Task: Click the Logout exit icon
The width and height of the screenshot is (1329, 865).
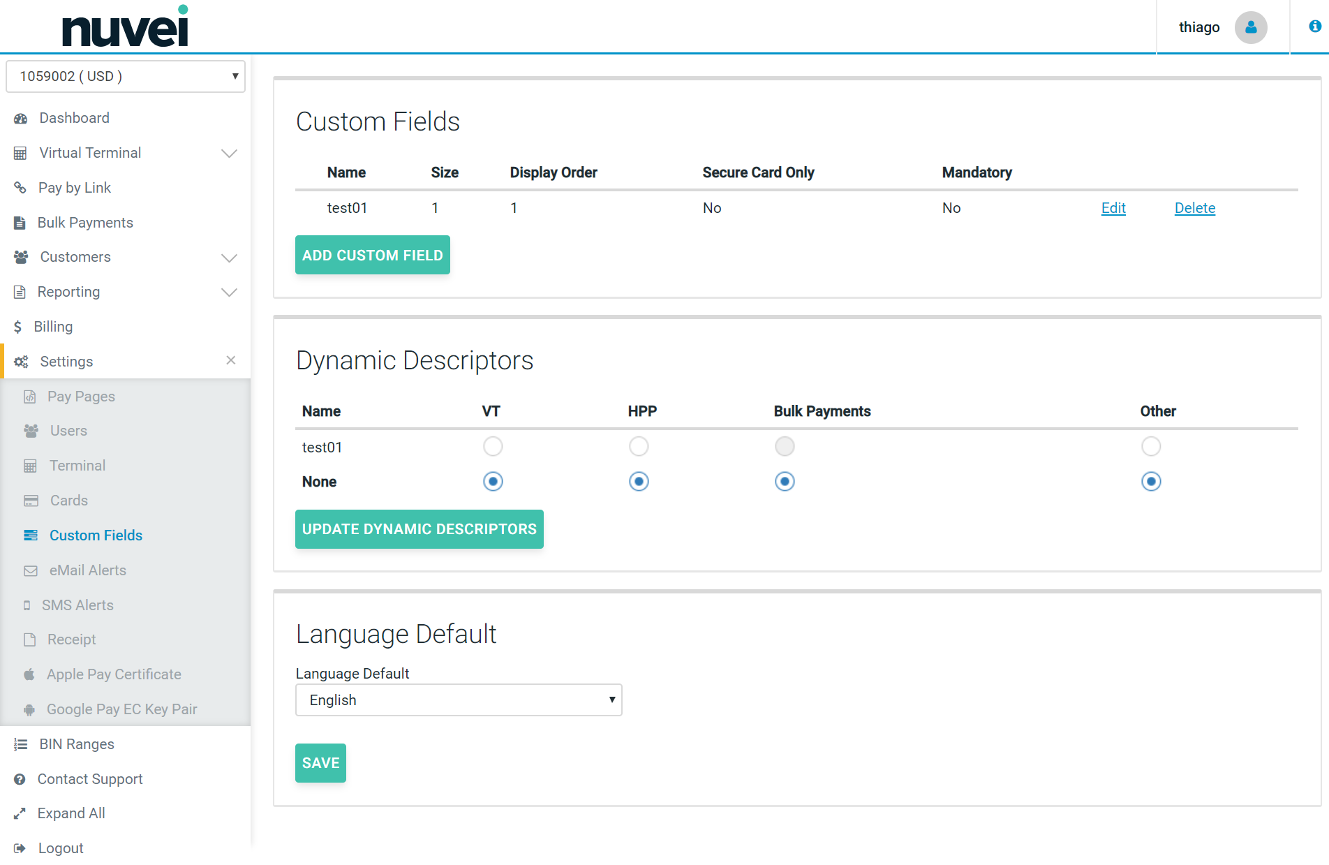Action: pyautogui.click(x=20, y=848)
